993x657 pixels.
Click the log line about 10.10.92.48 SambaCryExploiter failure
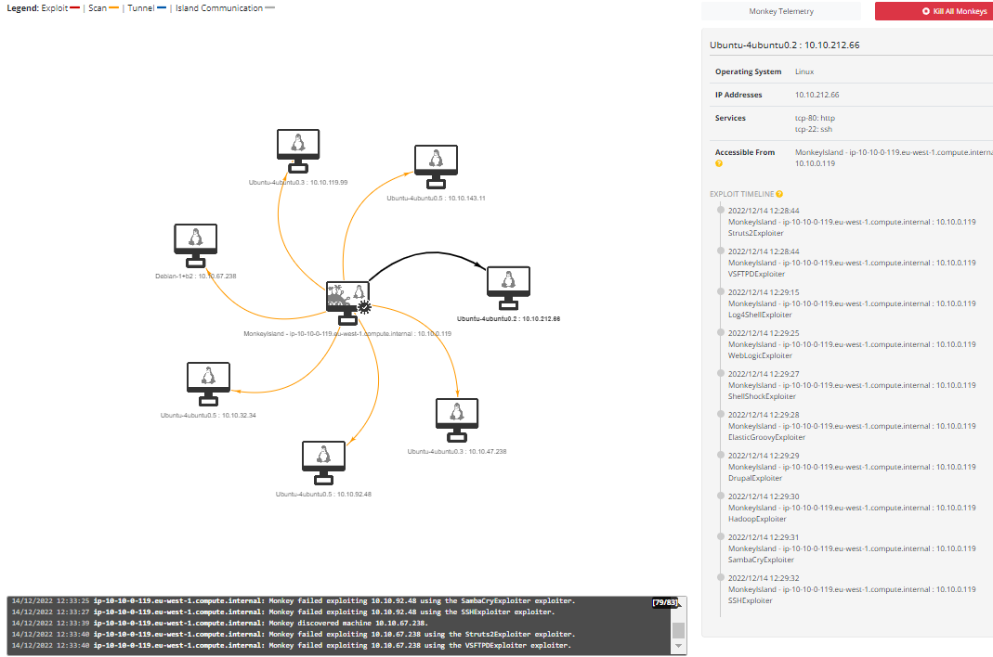pos(294,601)
